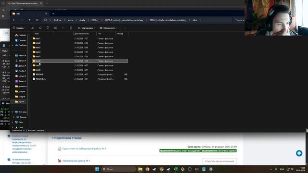Select the lab05 folder row

coord(80,57)
